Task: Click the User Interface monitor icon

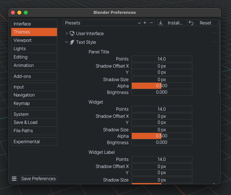Action: [x=72, y=33]
